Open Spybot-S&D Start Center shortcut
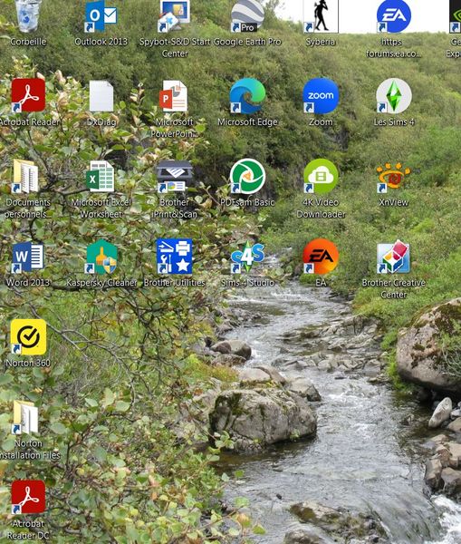This screenshot has width=461, height=544. [x=175, y=16]
